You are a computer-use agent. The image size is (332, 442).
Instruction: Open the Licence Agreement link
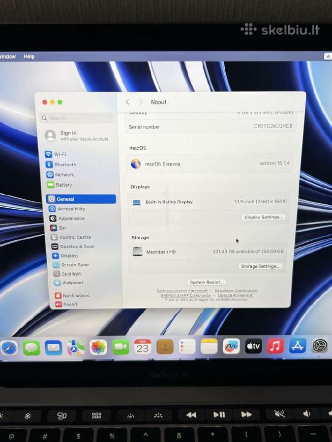pyautogui.click(x=235, y=295)
